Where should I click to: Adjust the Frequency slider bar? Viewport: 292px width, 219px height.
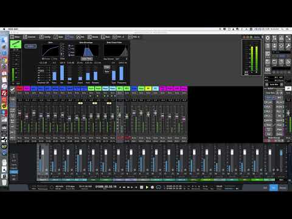coord(121,73)
